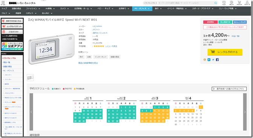253x138 pixels.
Task: Click the main WiFi router product image
Action: point(51,49)
